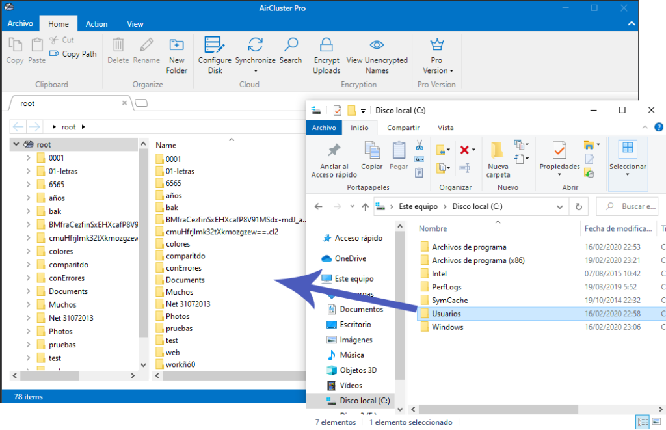Image resolution: width=666 pixels, height=430 pixels.
Task: Click Nueva carpeta in Explorer ribbon
Action: click(498, 160)
